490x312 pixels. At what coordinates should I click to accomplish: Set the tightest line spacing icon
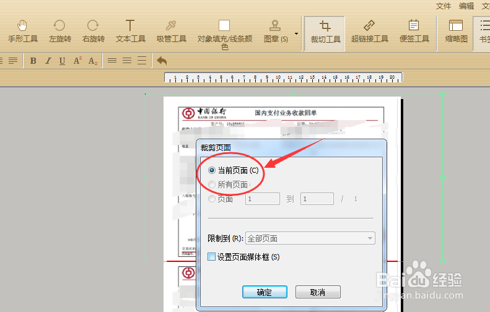tap(112, 60)
